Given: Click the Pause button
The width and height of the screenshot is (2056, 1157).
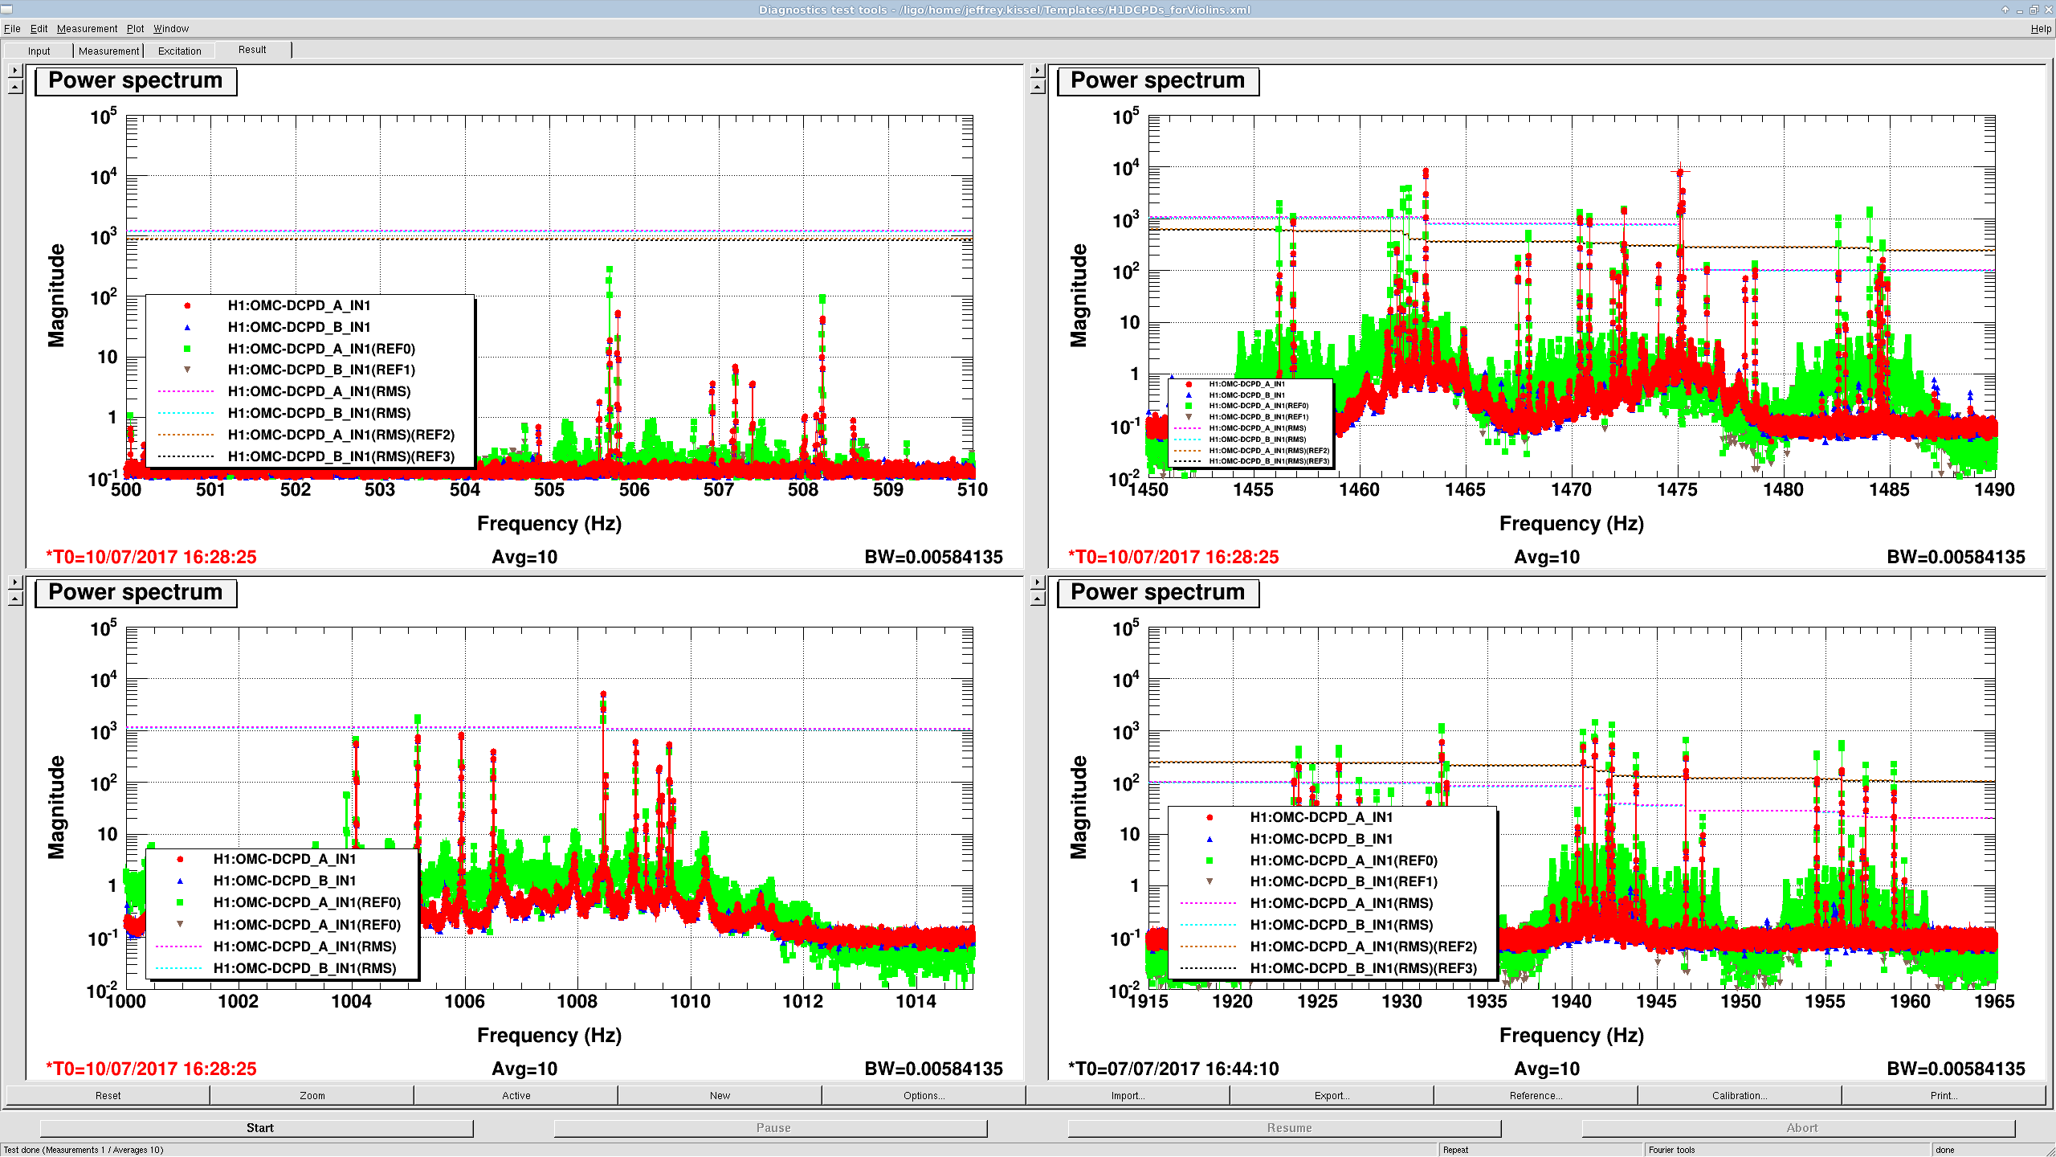Looking at the screenshot, I should [x=771, y=1128].
